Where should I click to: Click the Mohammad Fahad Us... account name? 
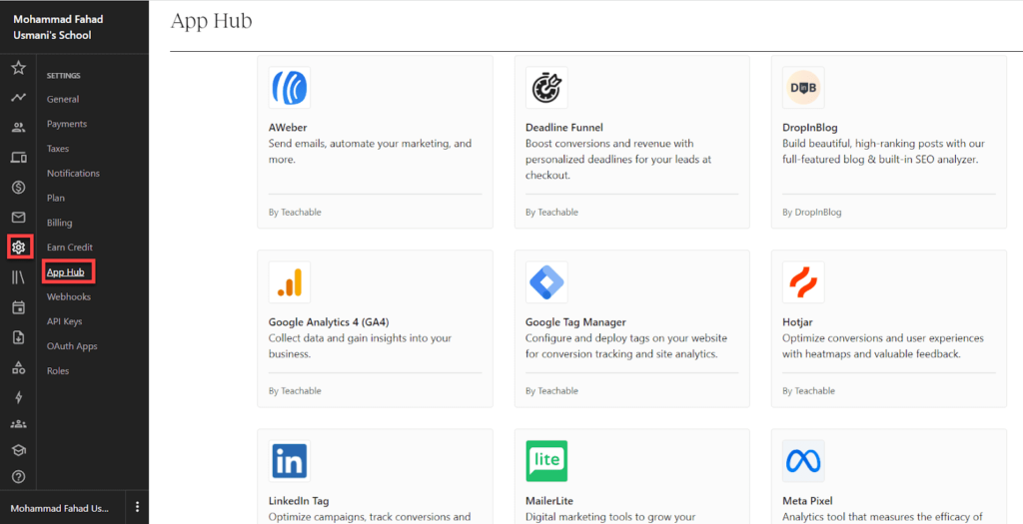pyautogui.click(x=59, y=508)
